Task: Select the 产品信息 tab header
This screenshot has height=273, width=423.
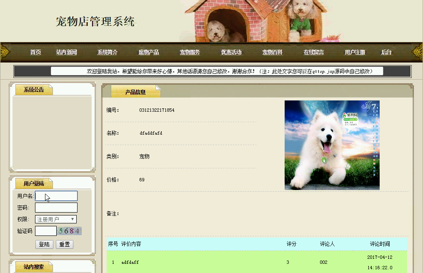Action: [135, 92]
